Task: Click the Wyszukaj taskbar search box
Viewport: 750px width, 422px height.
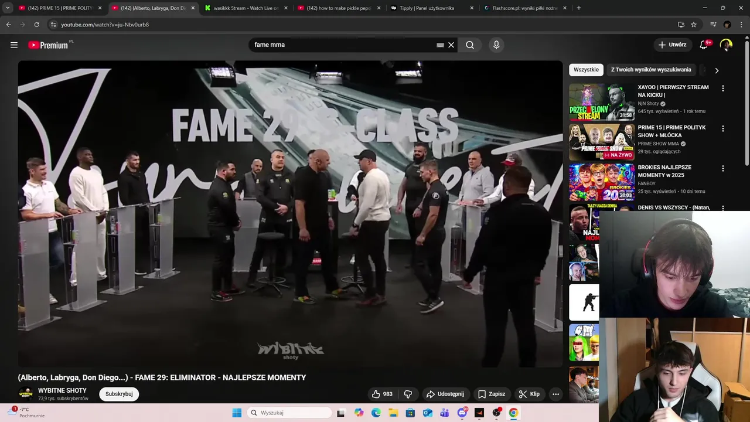Action: point(289,413)
